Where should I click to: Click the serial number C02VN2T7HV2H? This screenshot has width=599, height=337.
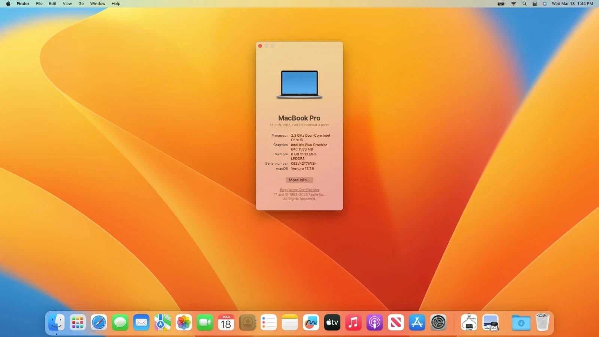[304, 164]
